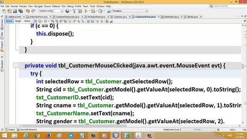
Task: Open the Refactor menu
Action: click(x=56, y=6)
